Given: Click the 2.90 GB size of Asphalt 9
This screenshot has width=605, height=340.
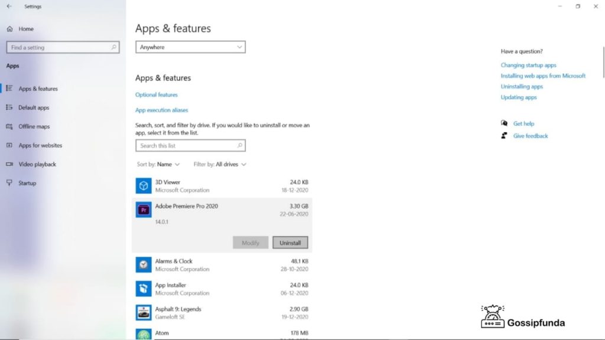Looking at the screenshot, I should [299, 309].
